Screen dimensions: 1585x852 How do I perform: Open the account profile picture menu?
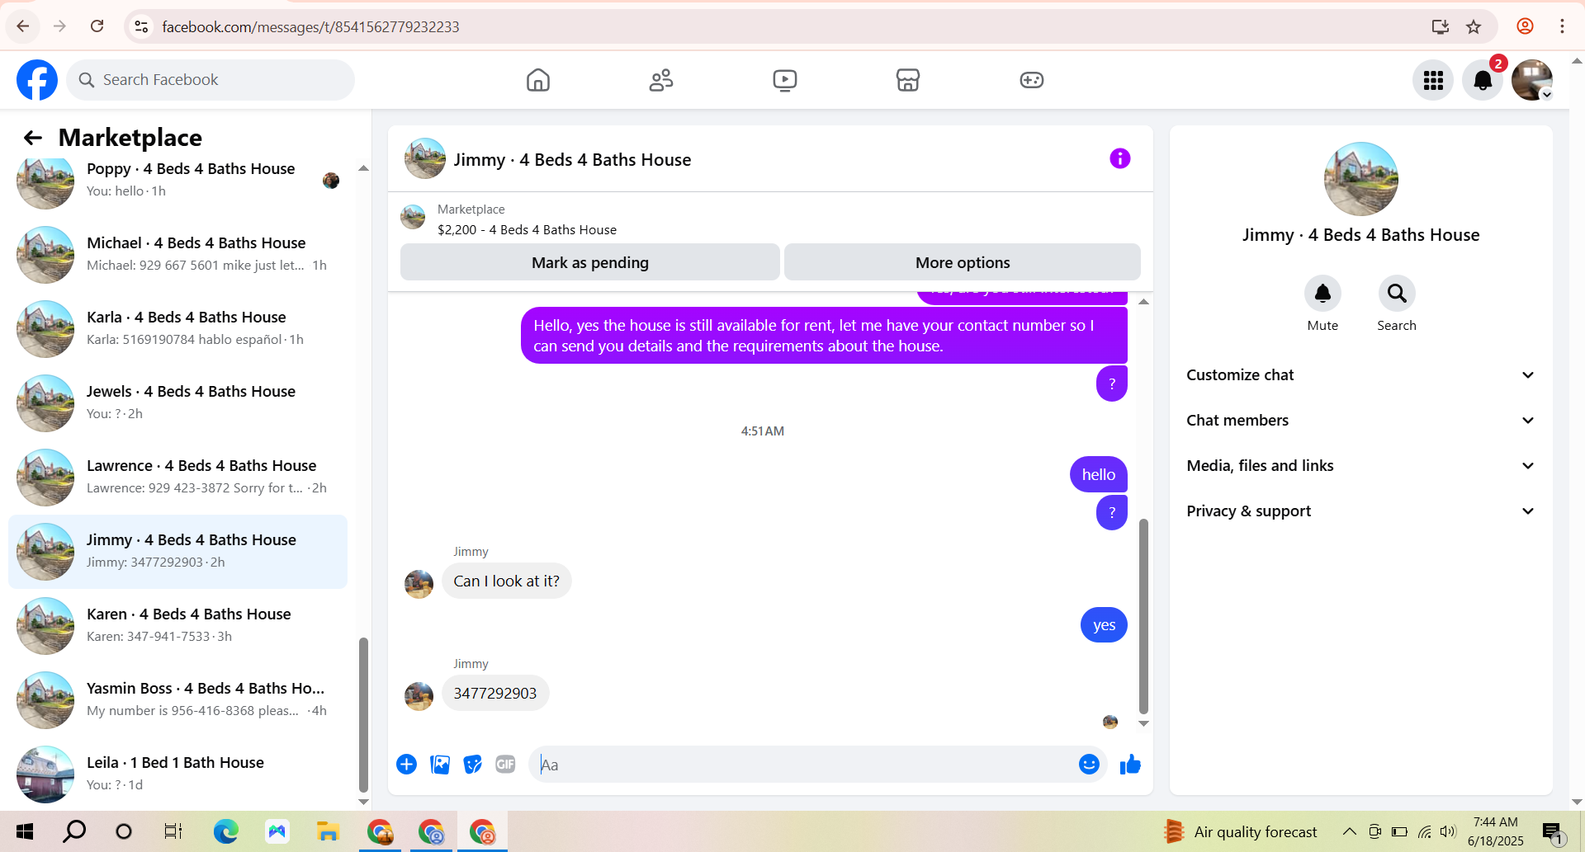click(x=1532, y=80)
